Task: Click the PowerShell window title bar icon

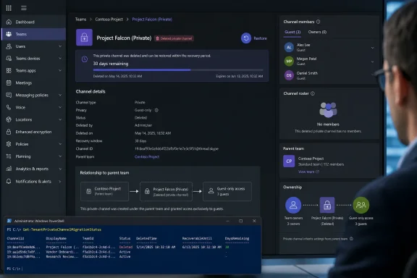Action: [9, 221]
